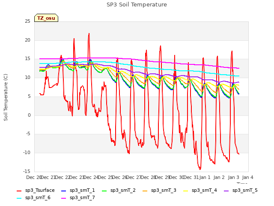Viewport: 274px width, 206px height.
Task: Click the 10 y-axis tick label
Action: click(x=27, y=77)
